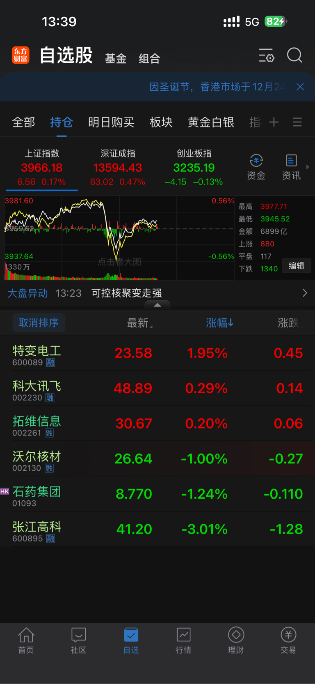Screen dimensions: 315x684
Task: Open the 资金 capital flow icon
Action: pos(256,167)
